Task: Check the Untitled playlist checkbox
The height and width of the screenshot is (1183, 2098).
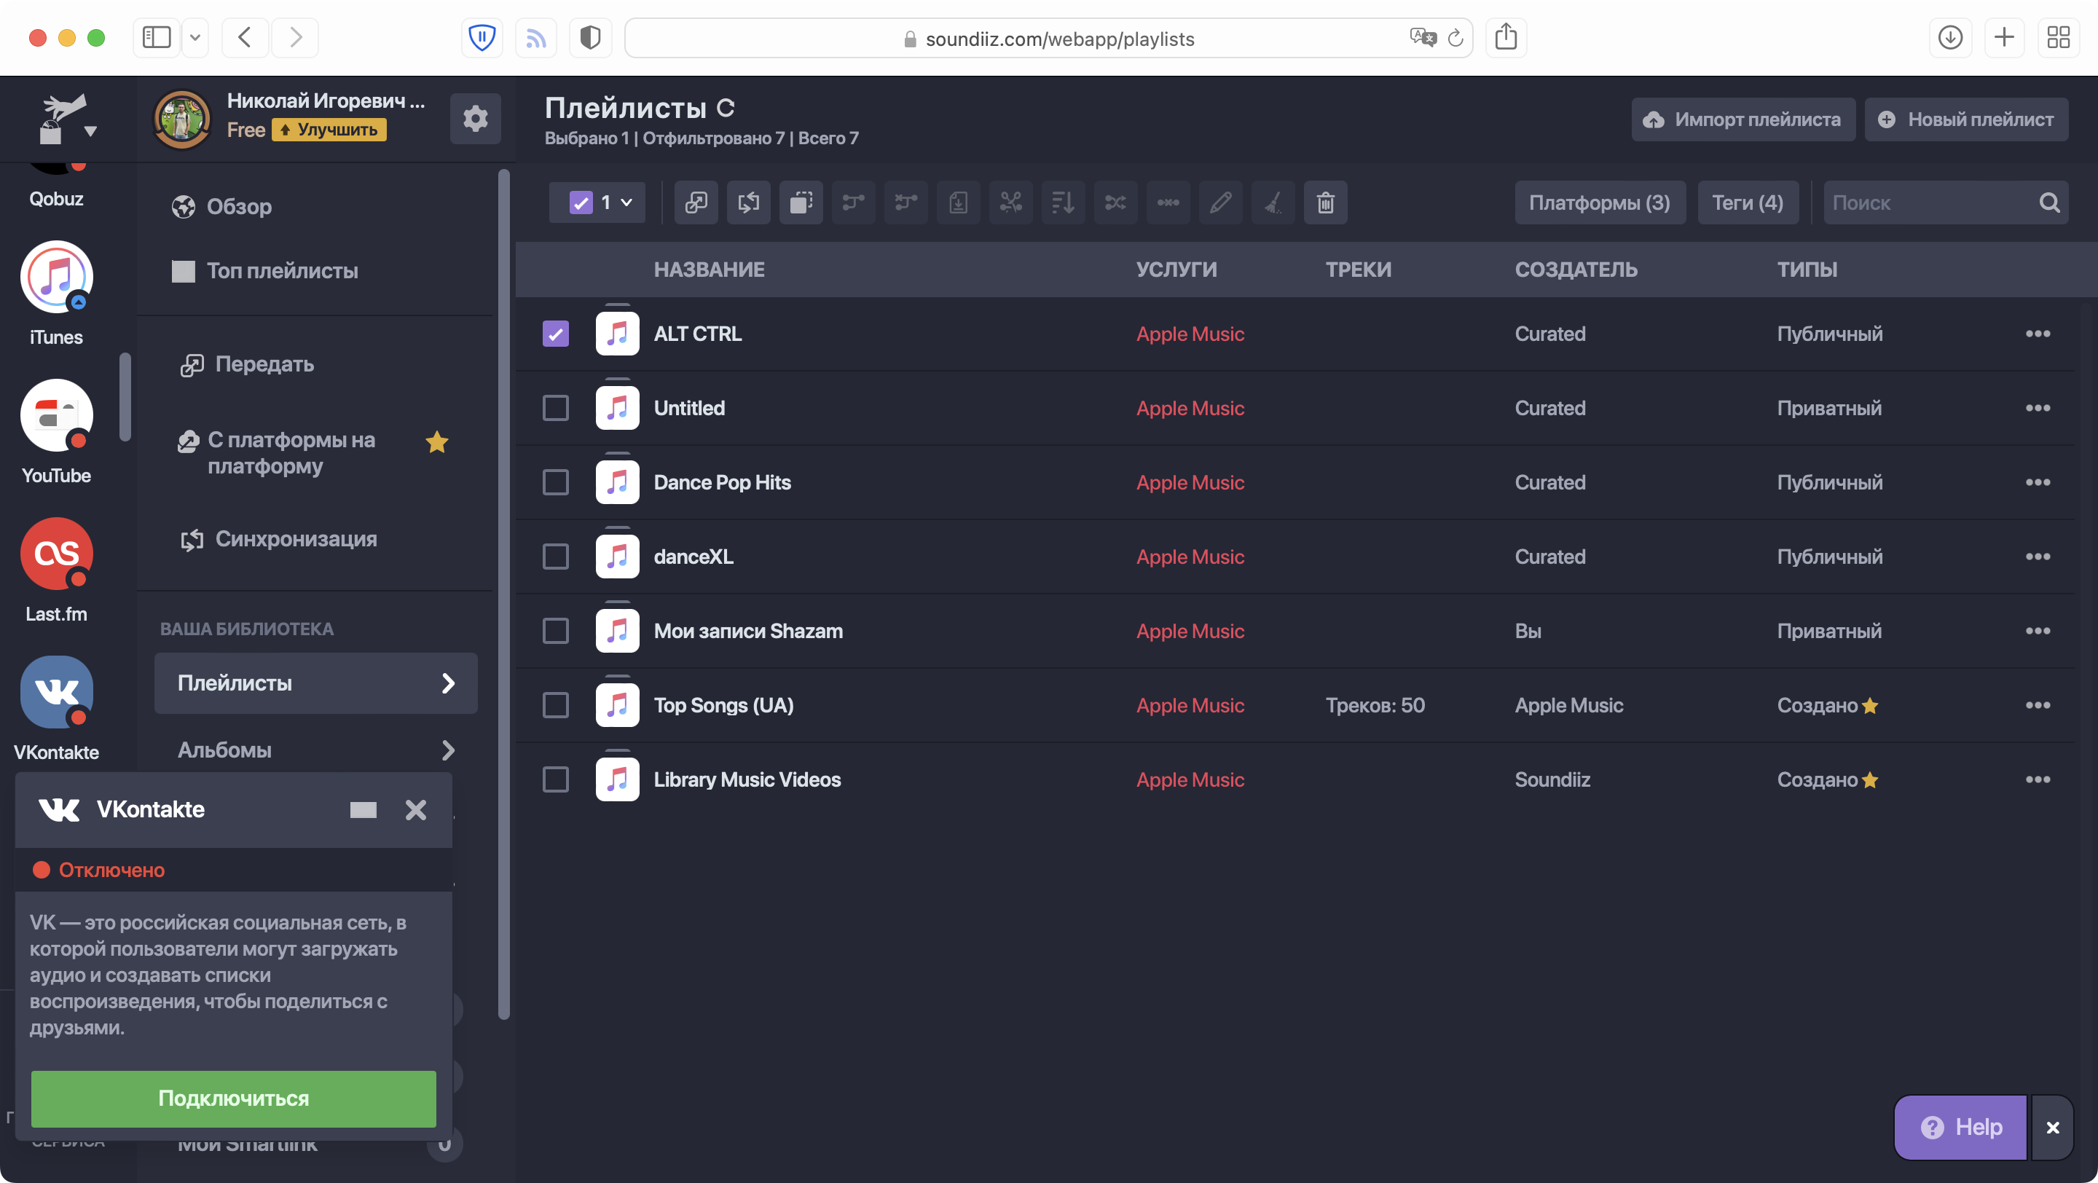Action: [555, 408]
